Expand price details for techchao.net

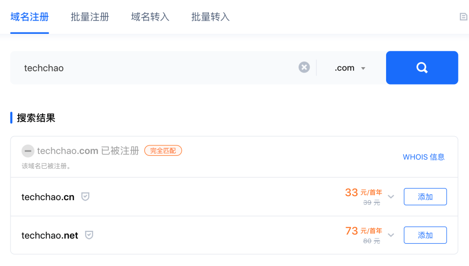tap(391, 235)
